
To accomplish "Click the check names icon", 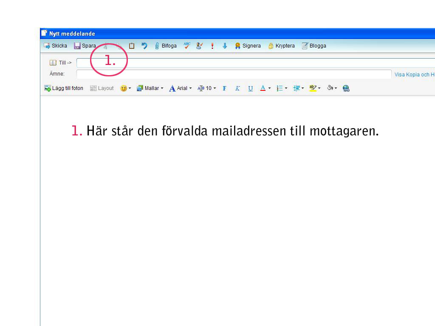I will [x=199, y=46].
